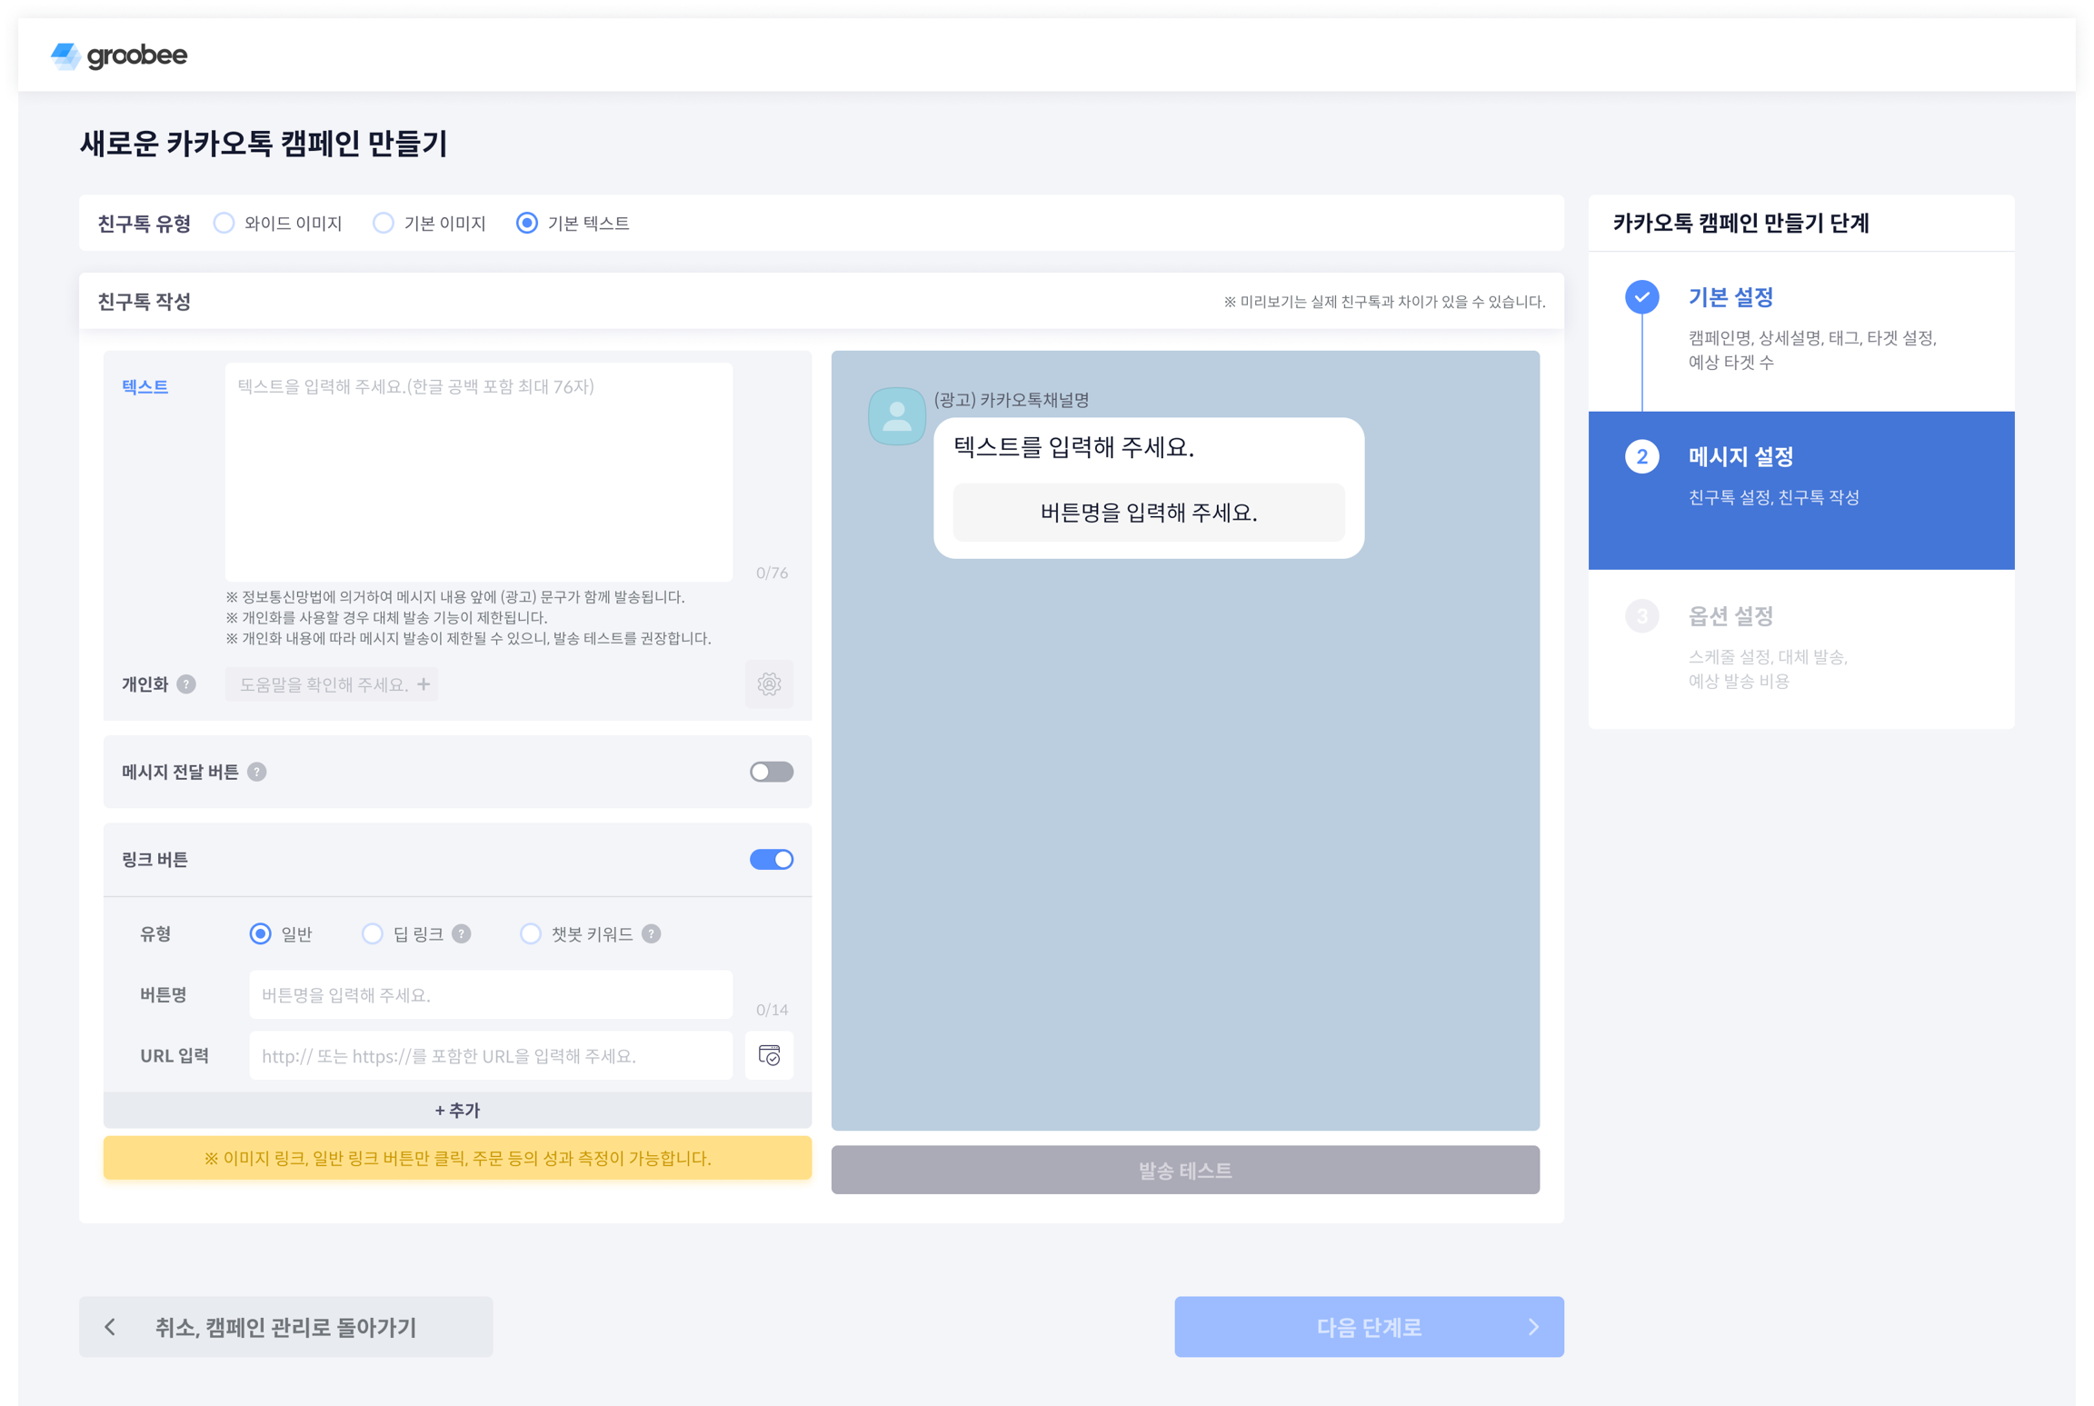
Task: Click plus in 개인화 도움말 field
Action: (424, 684)
